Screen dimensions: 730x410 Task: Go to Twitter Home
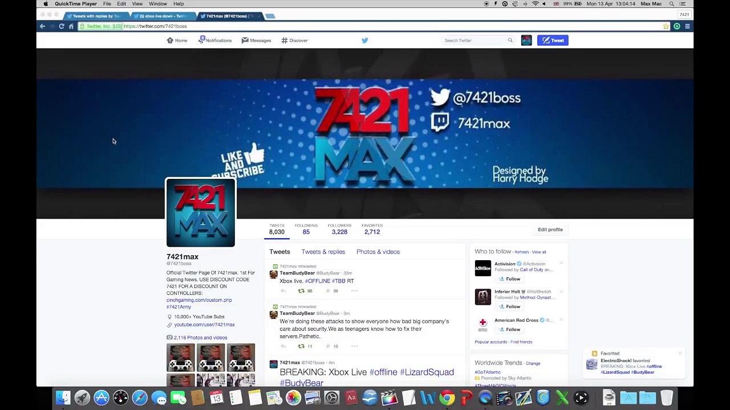177,40
